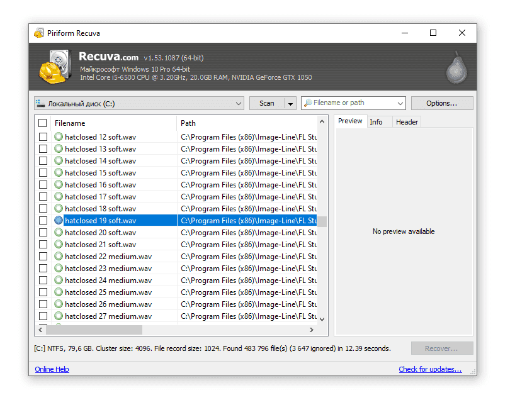Select the hatclosed 26 medium.wav filename
Viewport: 515px width, 400px height.
108,304
